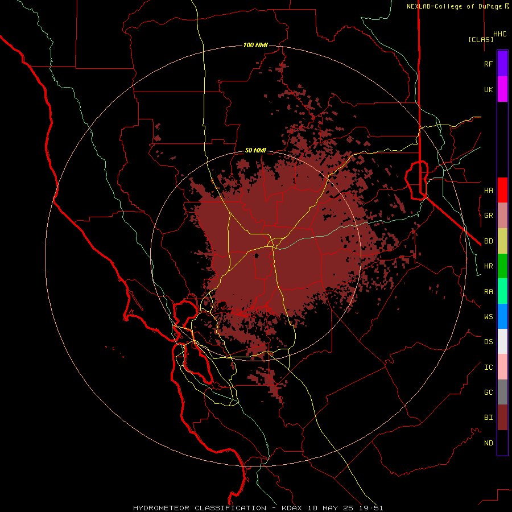
Task: Click the Hydrometeor Classification KDAX title text
Action: 258,508
